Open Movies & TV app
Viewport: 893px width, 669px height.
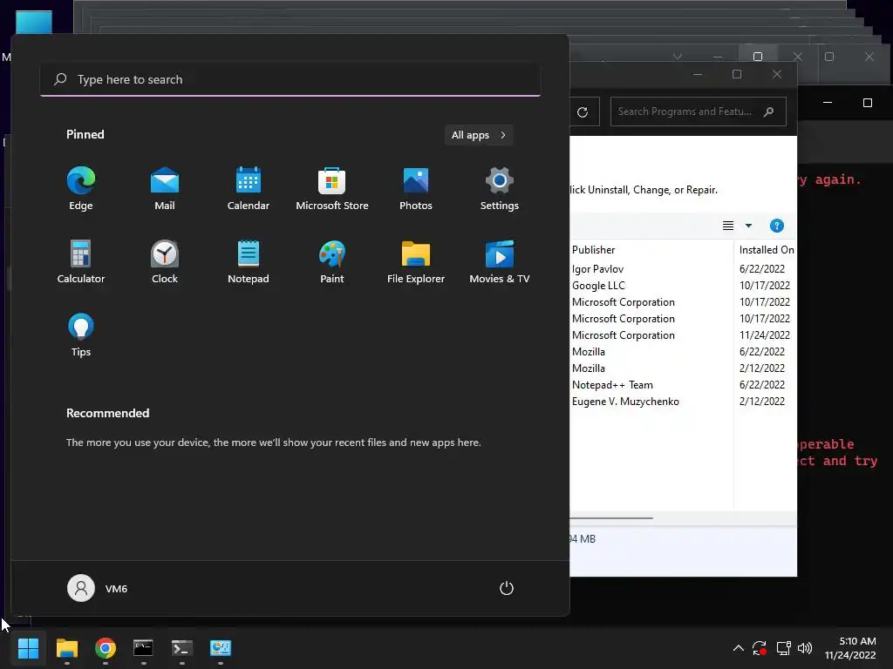[x=500, y=261]
